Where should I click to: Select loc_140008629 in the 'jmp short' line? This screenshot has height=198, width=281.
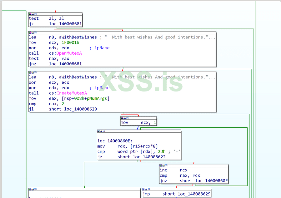click(194, 194)
